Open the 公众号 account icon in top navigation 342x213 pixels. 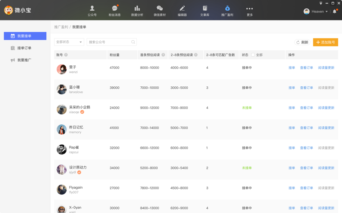coord(92,8)
